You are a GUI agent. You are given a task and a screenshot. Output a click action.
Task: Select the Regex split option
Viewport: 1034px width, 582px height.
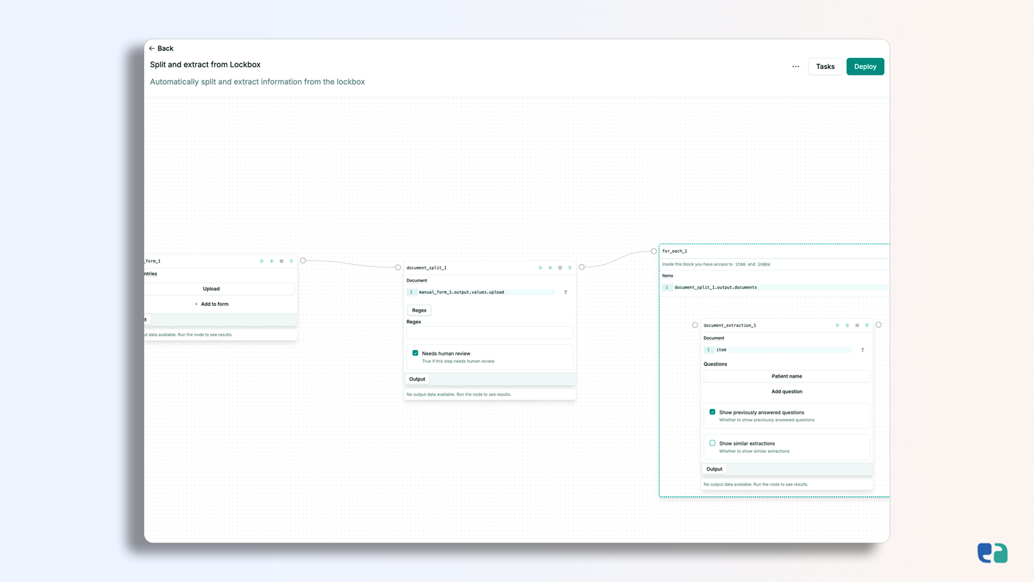coord(419,310)
